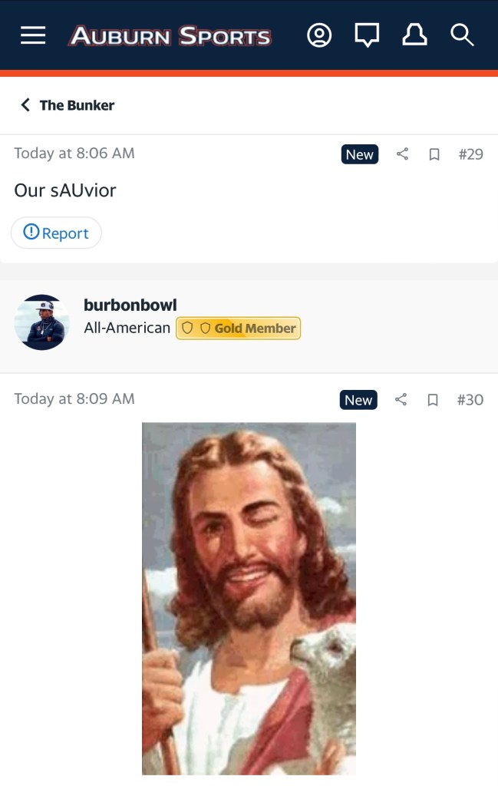Open the alerts bell icon
This screenshot has width=498, height=786.
tap(414, 35)
